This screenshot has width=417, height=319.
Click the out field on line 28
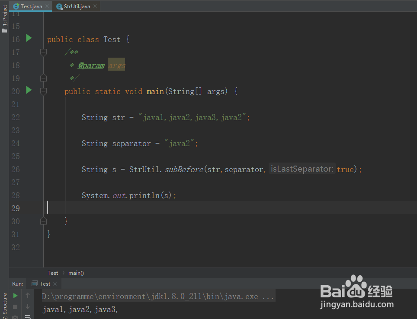pyautogui.click(x=119, y=195)
